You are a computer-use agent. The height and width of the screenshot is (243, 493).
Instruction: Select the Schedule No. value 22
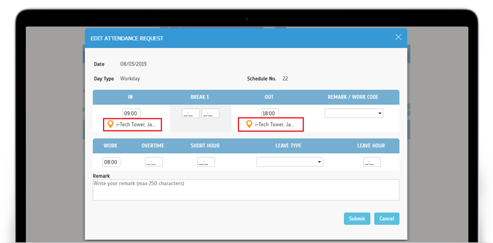pyautogui.click(x=285, y=79)
